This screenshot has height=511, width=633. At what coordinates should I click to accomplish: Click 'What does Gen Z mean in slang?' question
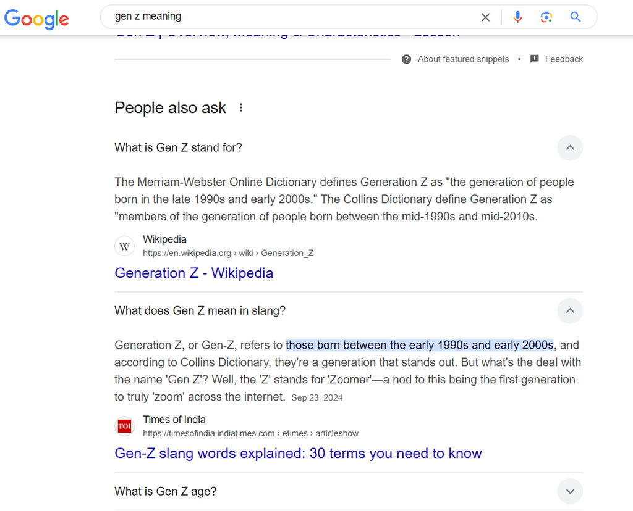tap(200, 310)
